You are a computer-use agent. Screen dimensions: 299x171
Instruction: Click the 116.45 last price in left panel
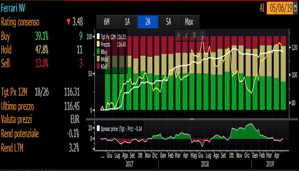[x=72, y=106]
